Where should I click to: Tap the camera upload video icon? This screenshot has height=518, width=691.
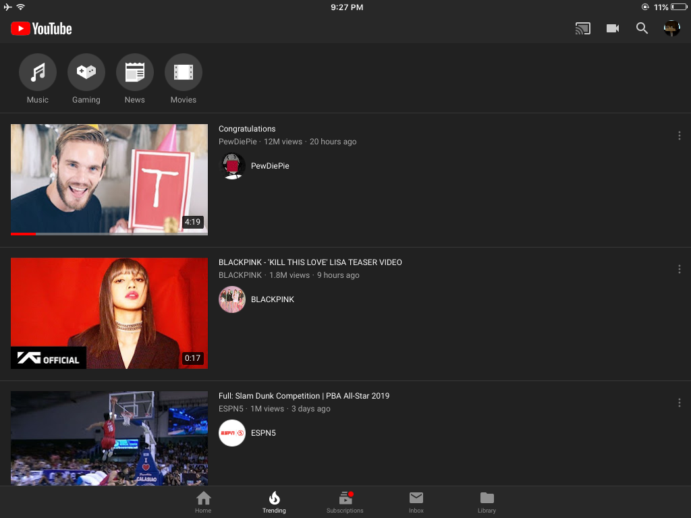(x=613, y=28)
